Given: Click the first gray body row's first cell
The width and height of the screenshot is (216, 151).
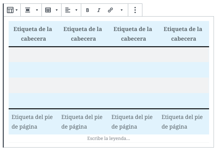Looking at the screenshot, I should [x=33, y=54].
